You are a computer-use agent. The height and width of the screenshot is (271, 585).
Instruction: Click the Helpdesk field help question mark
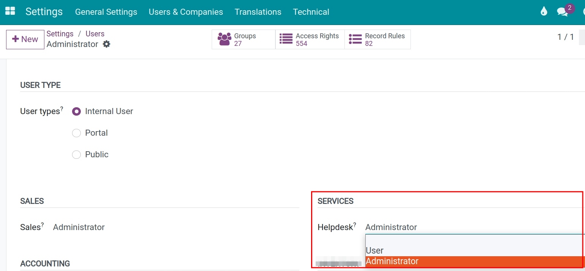(355, 224)
